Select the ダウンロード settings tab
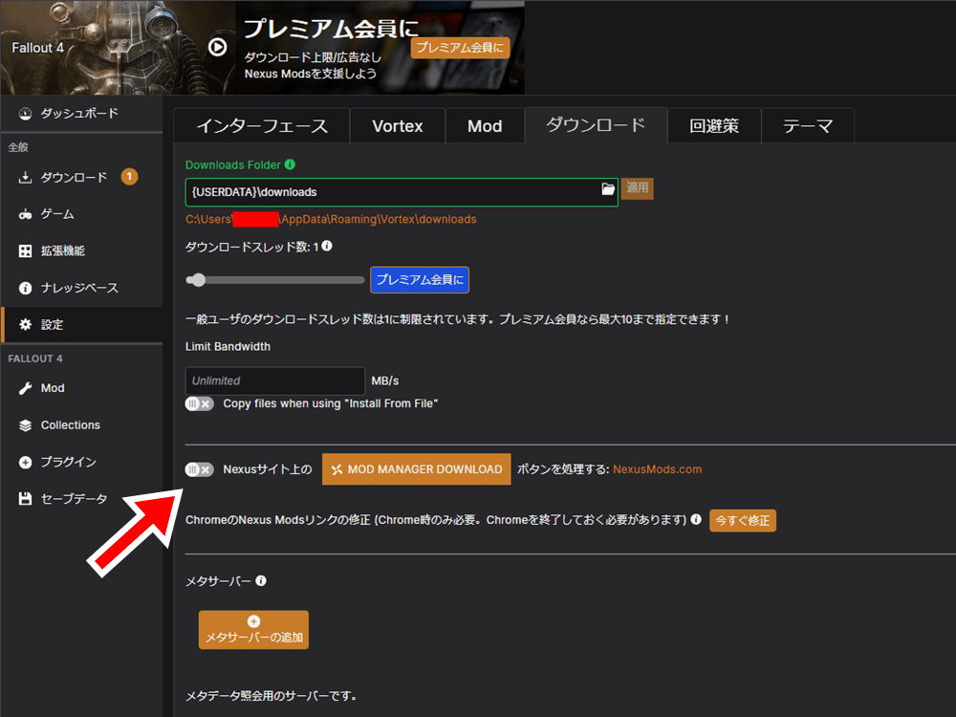This screenshot has height=717, width=956. (x=596, y=125)
